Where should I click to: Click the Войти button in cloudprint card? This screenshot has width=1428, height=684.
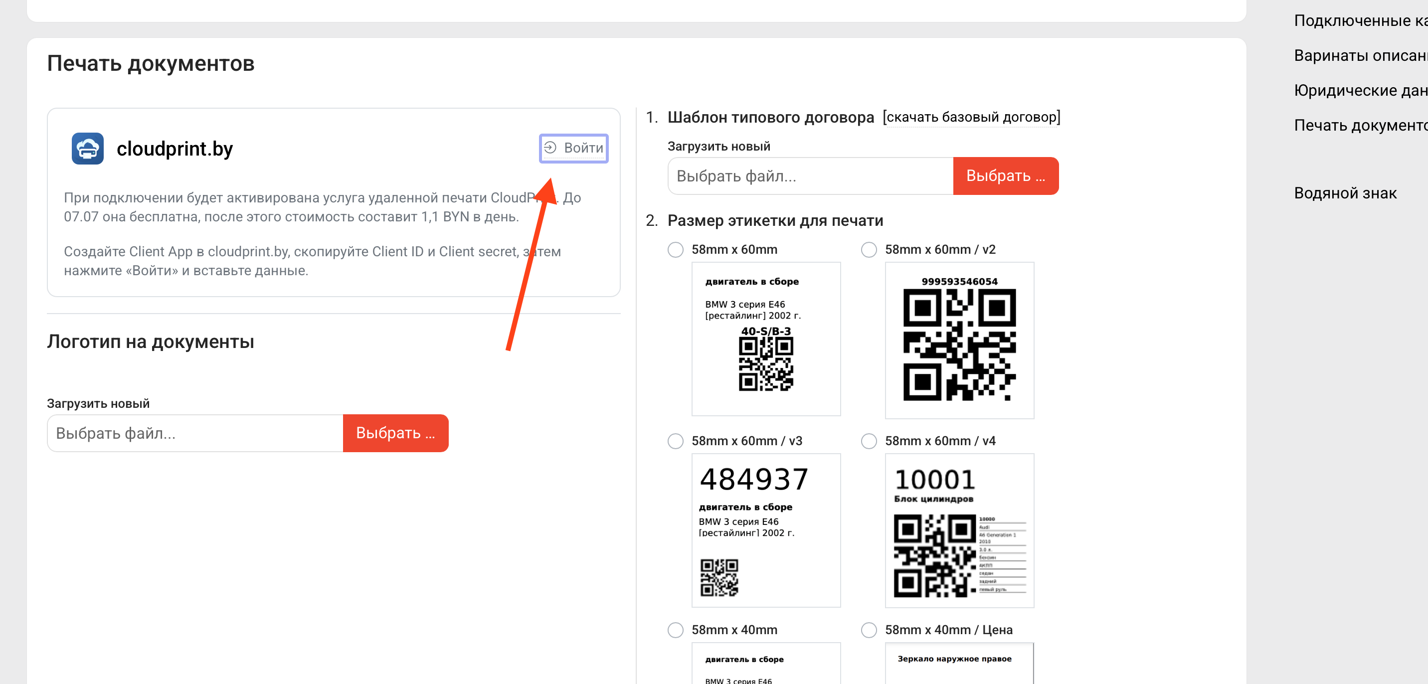(x=574, y=148)
